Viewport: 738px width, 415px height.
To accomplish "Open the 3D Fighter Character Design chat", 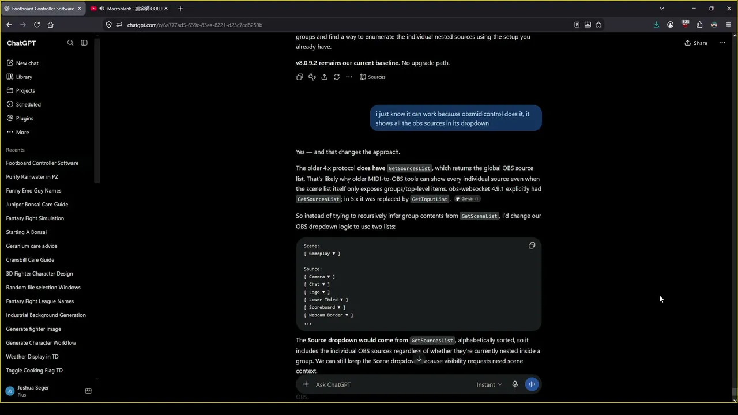I will pyautogui.click(x=39, y=274).
